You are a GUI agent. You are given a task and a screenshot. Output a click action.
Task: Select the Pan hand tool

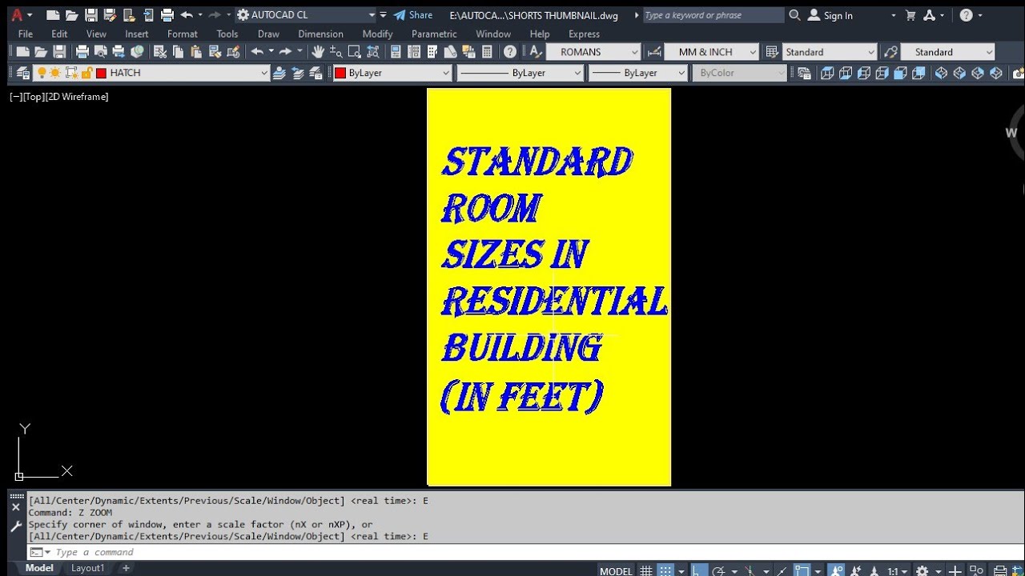point(318,52)
